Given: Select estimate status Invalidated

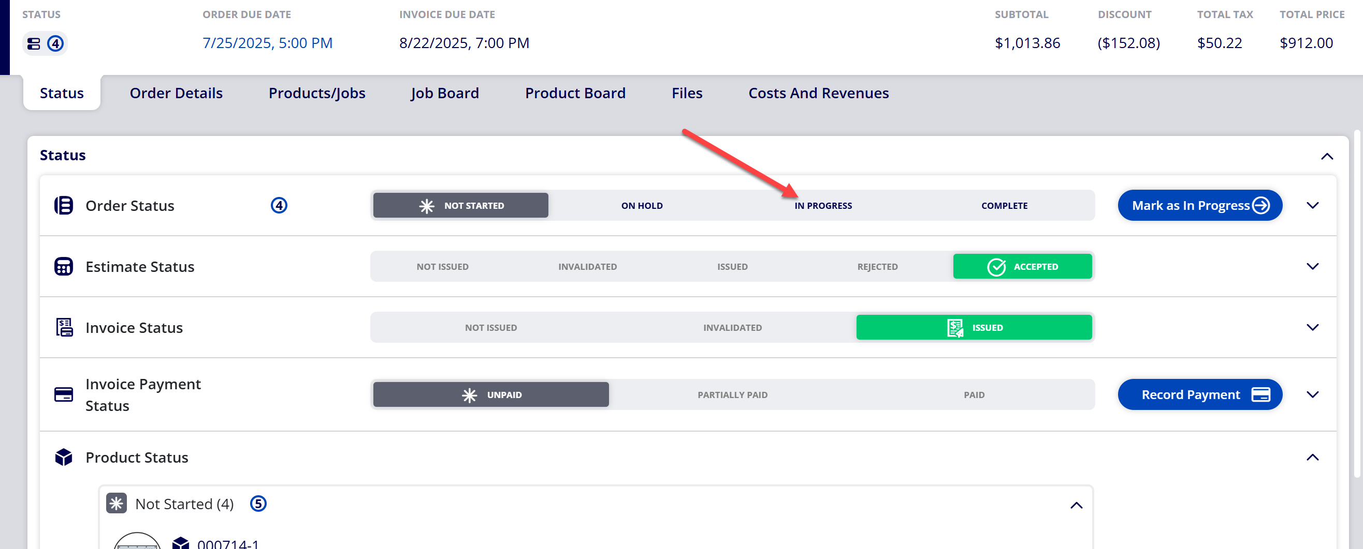Looking at the screenshot, I should point(587,266).
